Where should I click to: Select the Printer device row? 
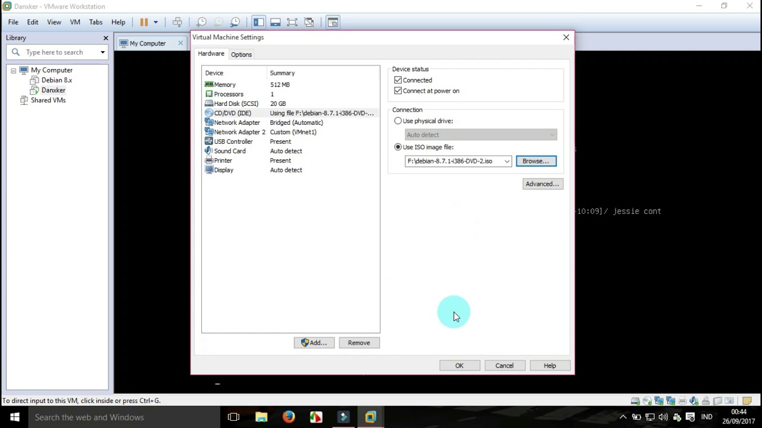tap(291, 160)
